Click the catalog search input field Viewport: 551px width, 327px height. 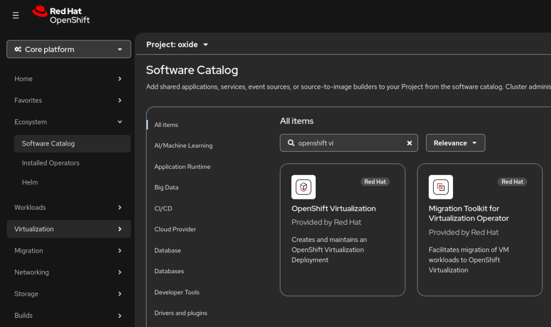pyautogui.click(x=348, y=143)
